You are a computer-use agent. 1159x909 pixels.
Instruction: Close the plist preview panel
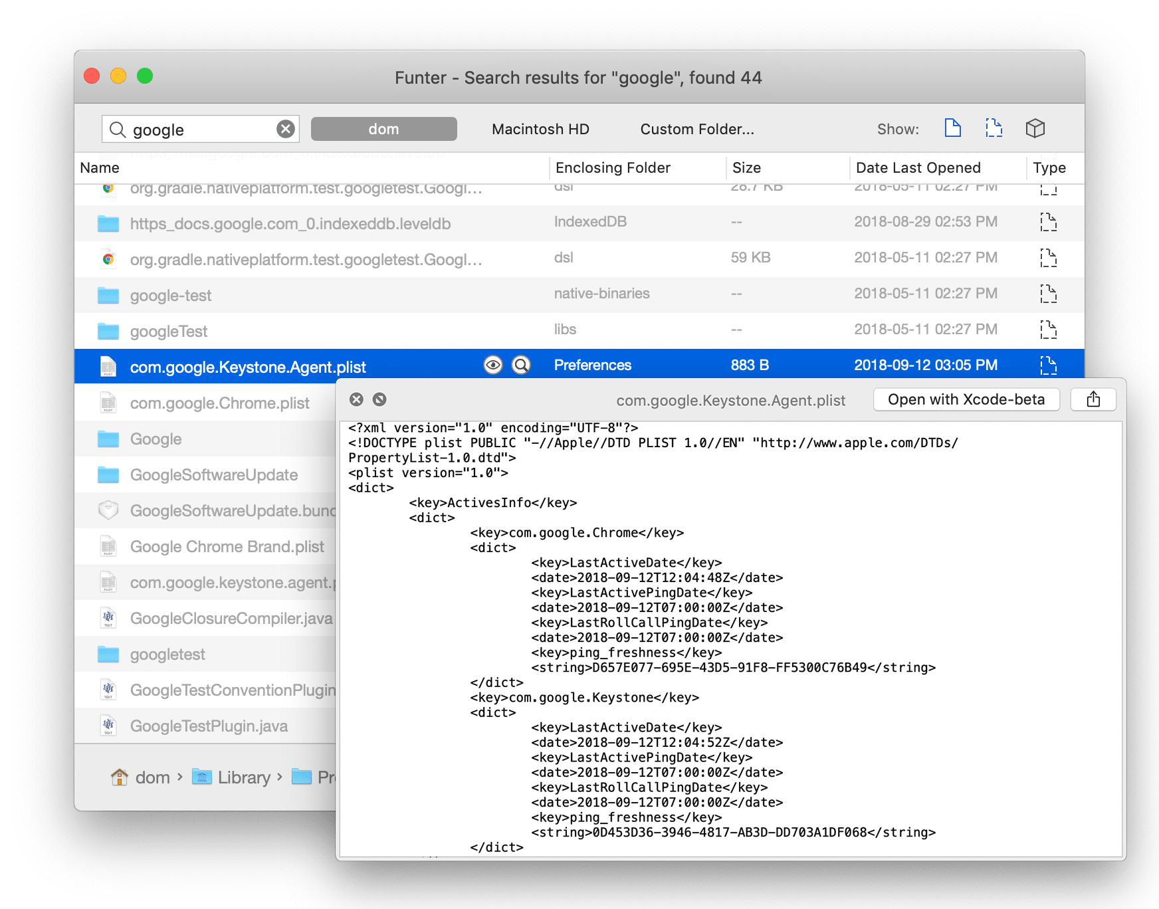click(357, 399)
